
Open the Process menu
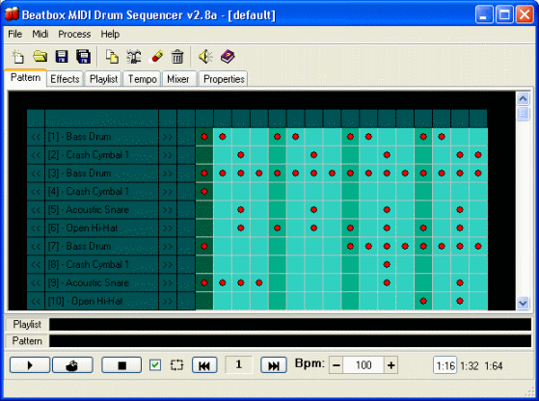click(x=74, y=34)
